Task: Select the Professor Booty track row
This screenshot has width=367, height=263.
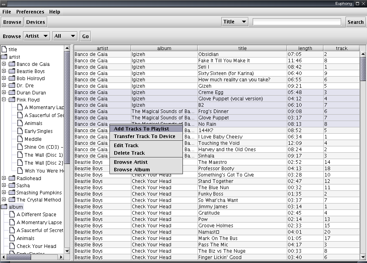Action: tap(217, 169)
